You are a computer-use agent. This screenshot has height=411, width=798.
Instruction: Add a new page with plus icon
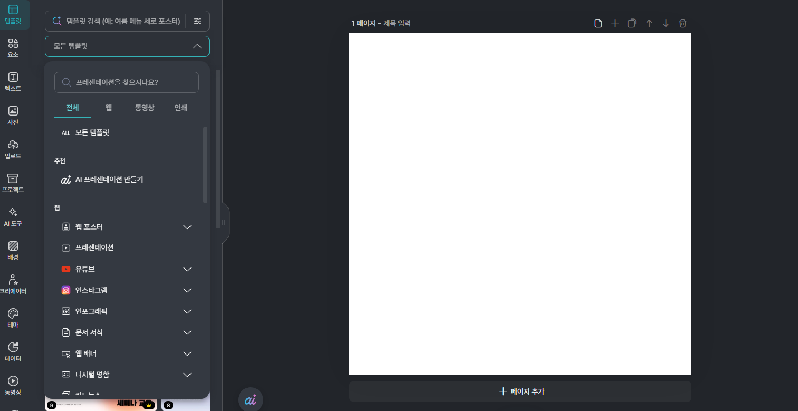click(615, 23)
